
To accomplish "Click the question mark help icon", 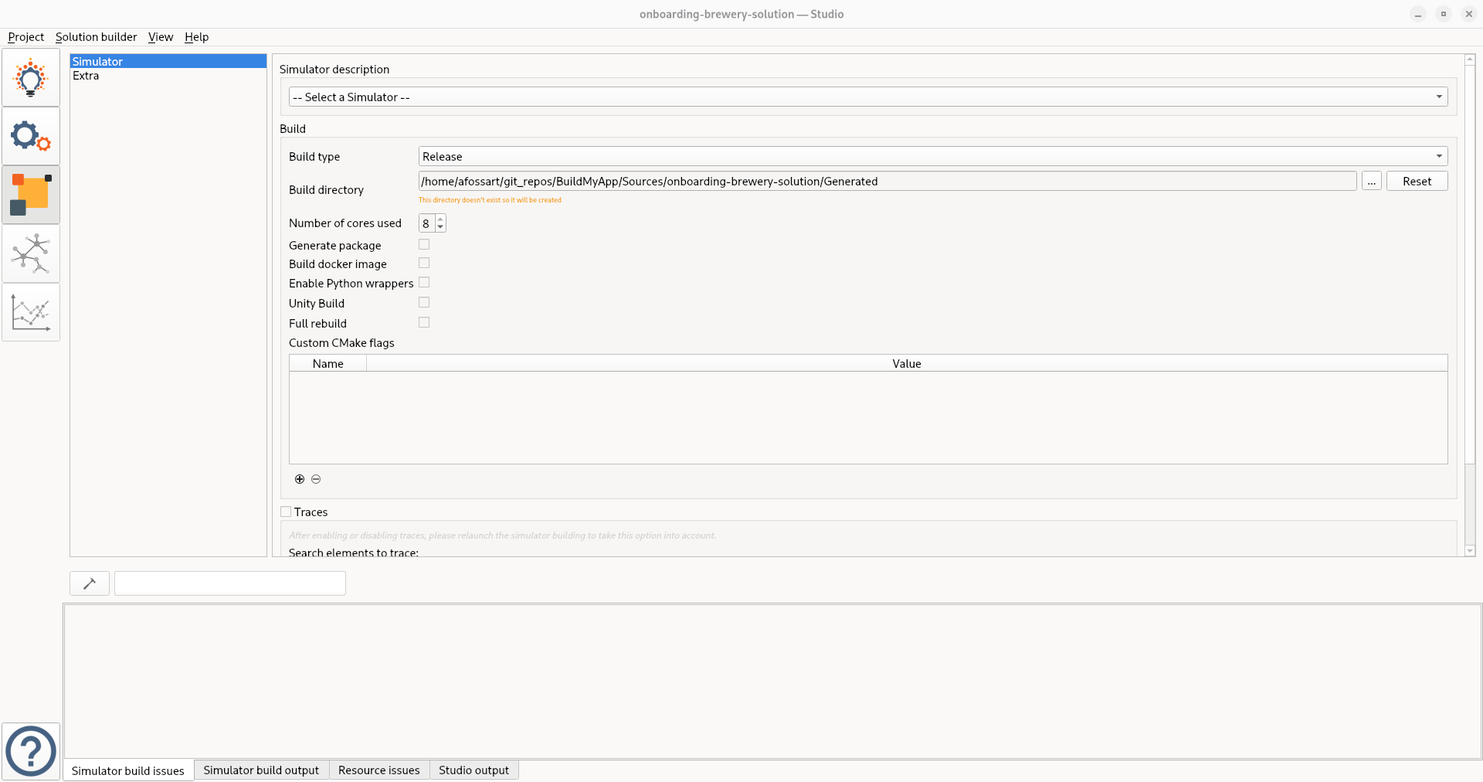I will [x=31, y=751].
